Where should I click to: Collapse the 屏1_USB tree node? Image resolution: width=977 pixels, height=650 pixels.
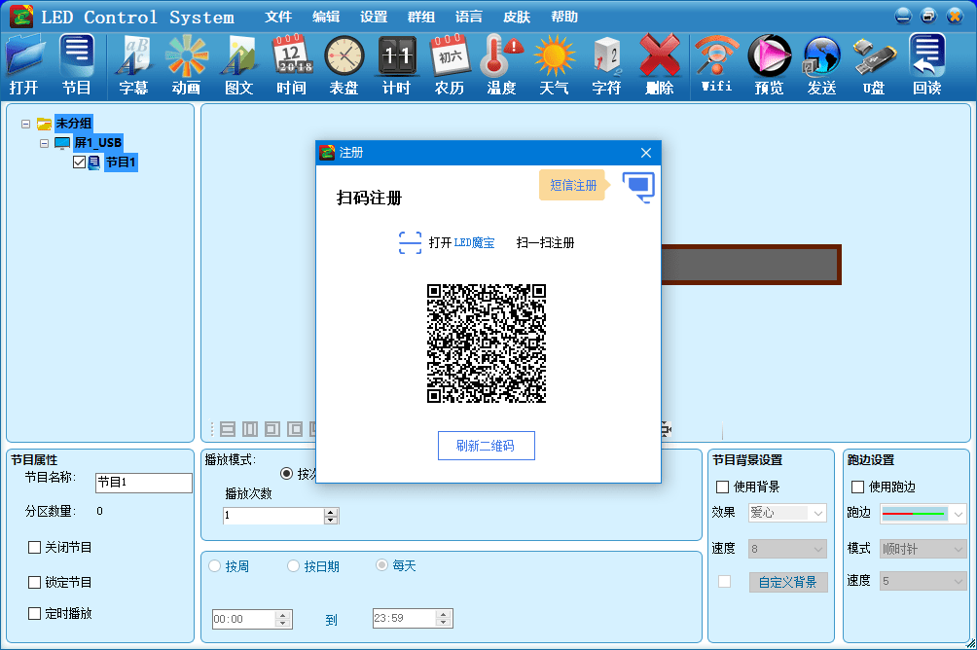click(x=42, y=142)
